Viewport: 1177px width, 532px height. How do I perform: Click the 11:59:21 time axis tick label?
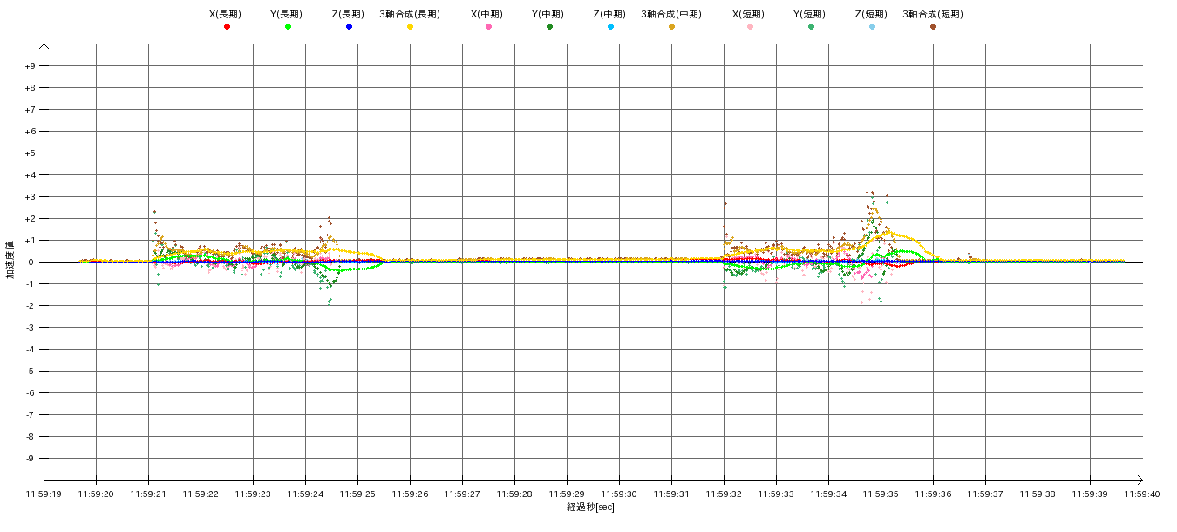pyautogui.click(x=148, y=494)
